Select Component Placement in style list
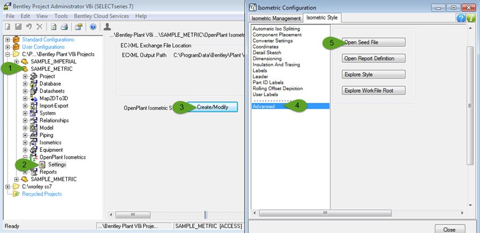The height and width of the screenshot is (233, 480). [x=277, y=35]
